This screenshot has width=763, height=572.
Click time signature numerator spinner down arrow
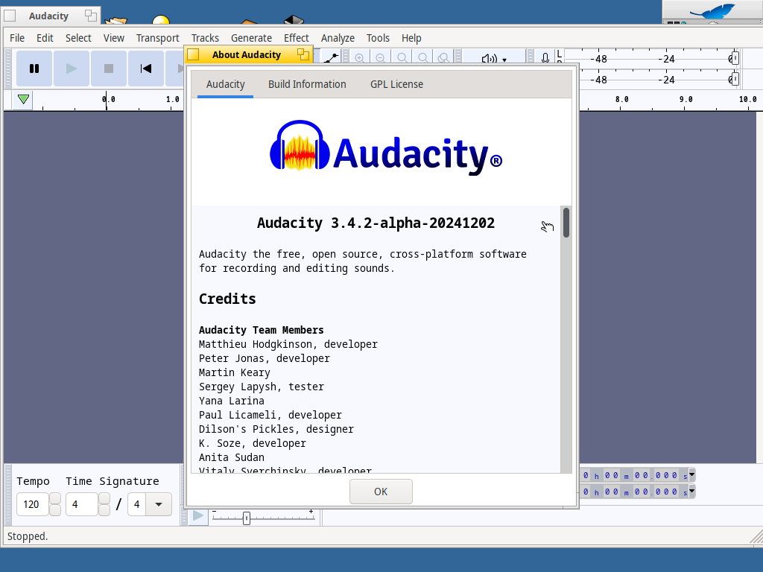(104, 510)
